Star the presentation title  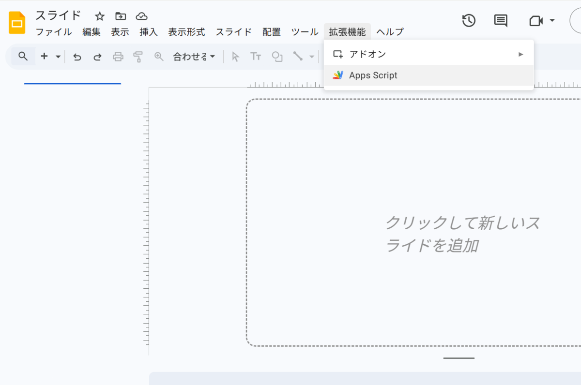(x=100, y=16)
